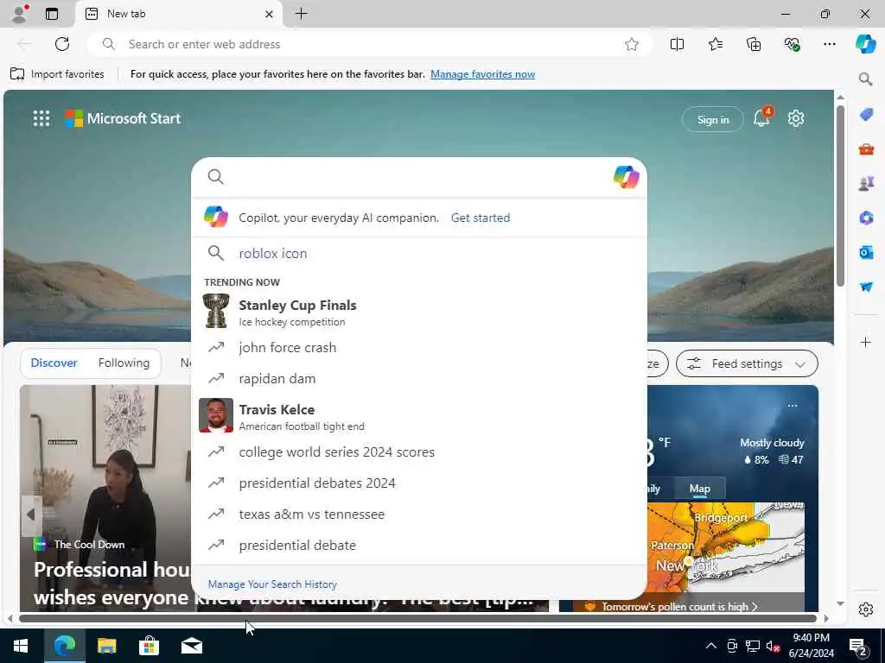Open the tab actions menu icon
The width and height of the screenshot is (885, 663).
[52, 14]
